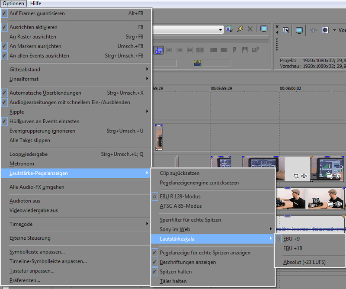Click the text media icon next to the dropdown

pos(229,29)
